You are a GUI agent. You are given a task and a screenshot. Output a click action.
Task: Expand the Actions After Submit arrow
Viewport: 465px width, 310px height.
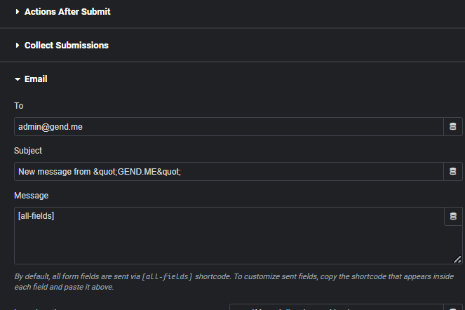pos(18,11)
